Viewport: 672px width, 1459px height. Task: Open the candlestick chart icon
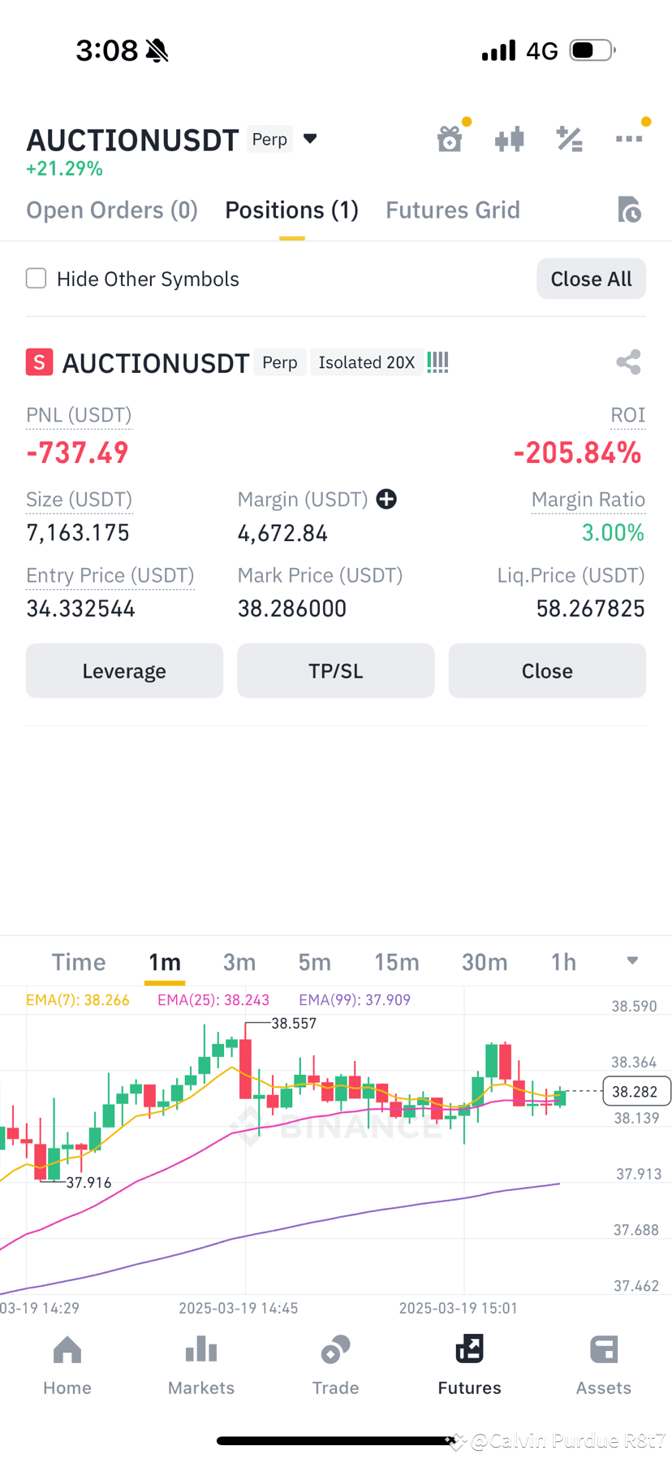[510, 139]
